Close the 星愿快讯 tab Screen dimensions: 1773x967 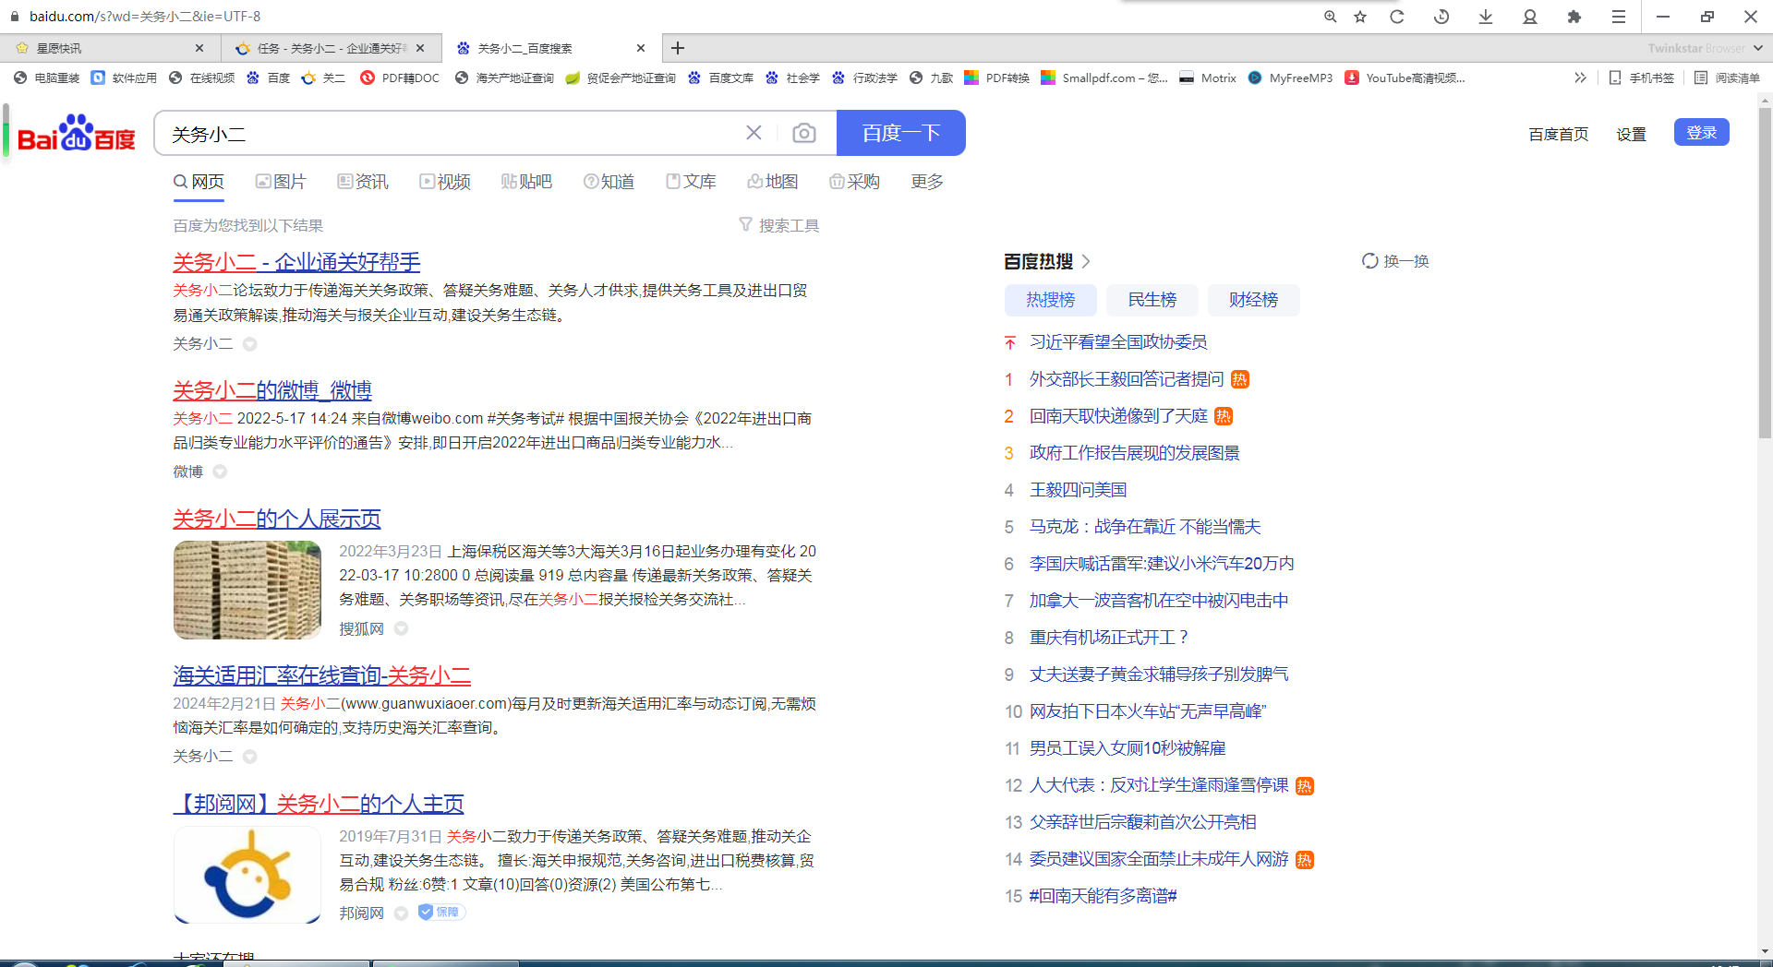click(199, 48)
